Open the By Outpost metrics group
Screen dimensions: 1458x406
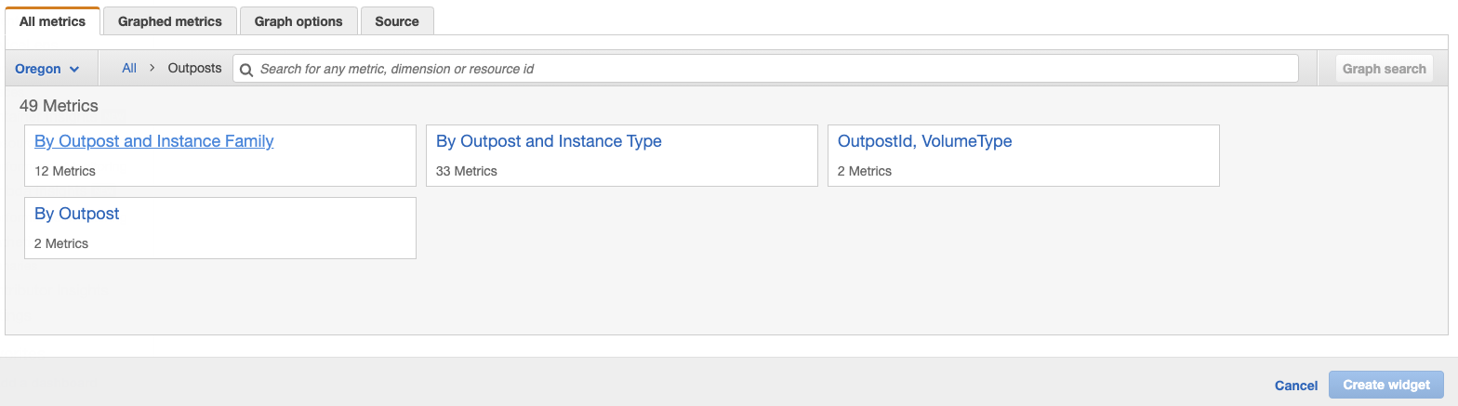[x=77, y=214]
